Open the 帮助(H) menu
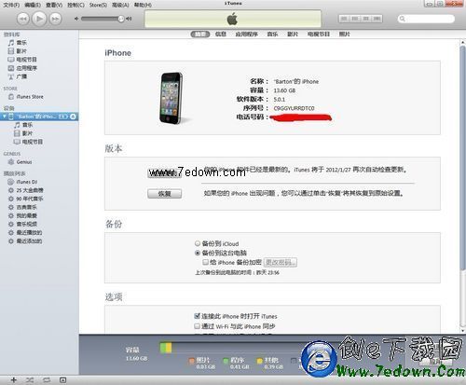 [x=143, y=5]
